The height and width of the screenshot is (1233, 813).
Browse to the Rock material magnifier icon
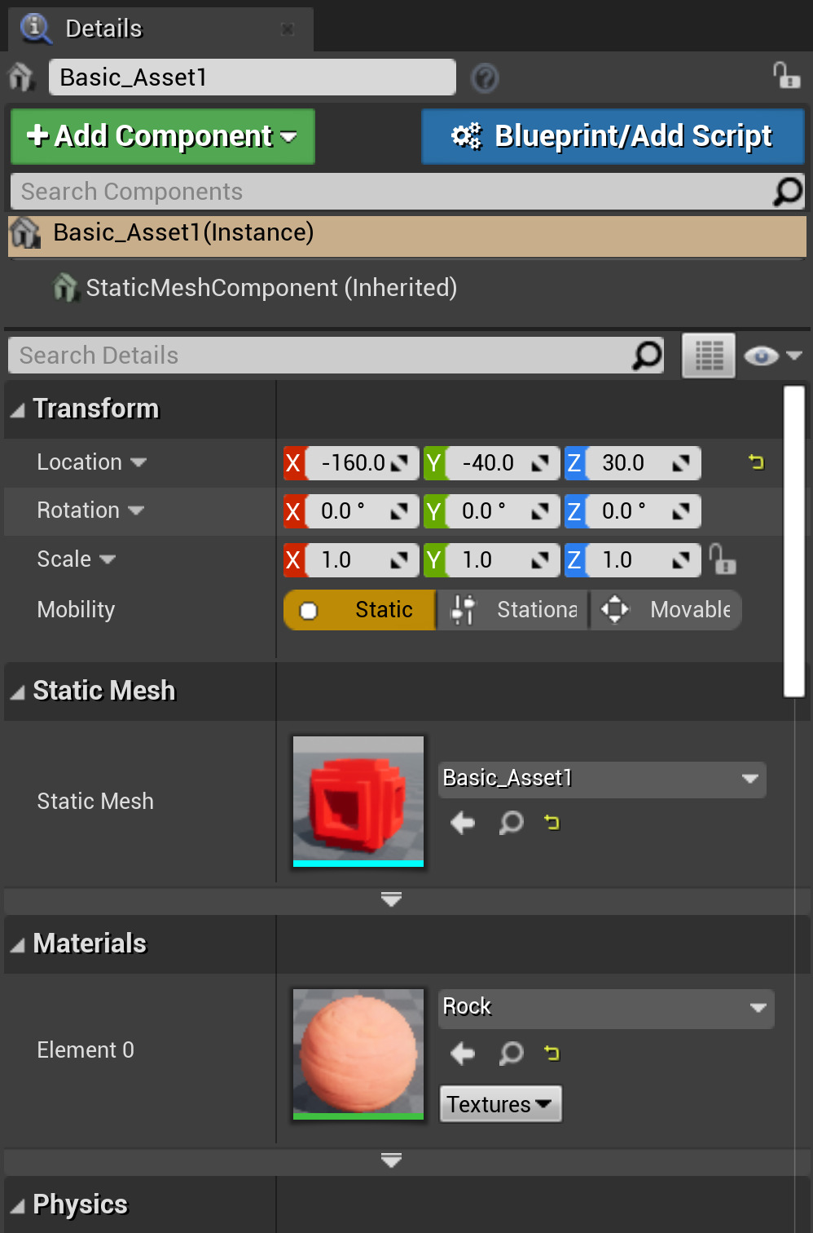click(x=511, y=1053)
